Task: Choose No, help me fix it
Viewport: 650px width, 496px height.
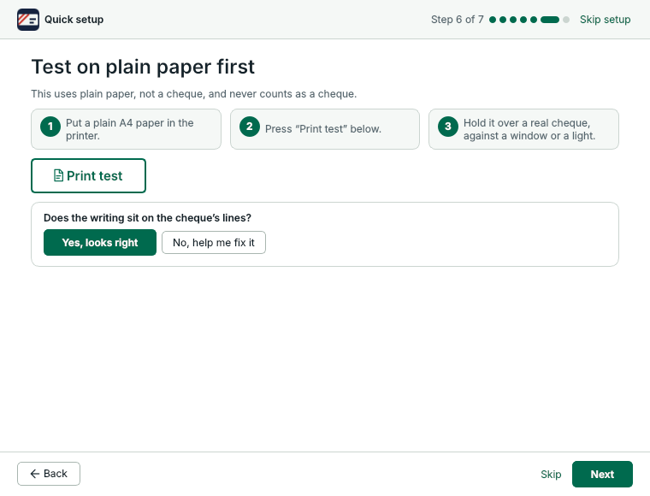Action: 214,242
